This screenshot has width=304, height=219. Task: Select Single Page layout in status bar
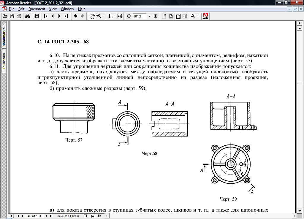click(85, 216)
